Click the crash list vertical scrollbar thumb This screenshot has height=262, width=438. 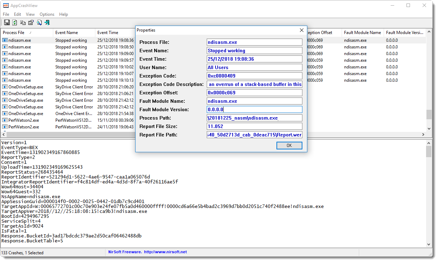(x=429, y=115)
